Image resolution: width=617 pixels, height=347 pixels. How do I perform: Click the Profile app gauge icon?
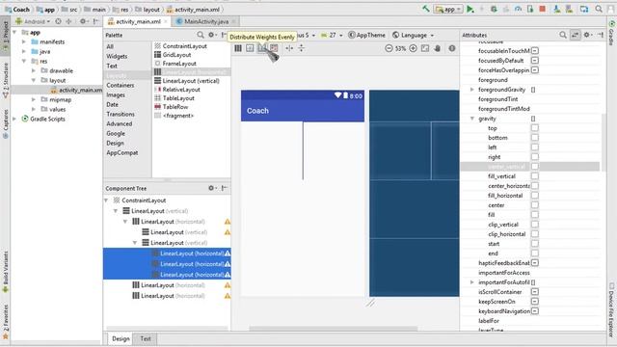pos(518,9)
